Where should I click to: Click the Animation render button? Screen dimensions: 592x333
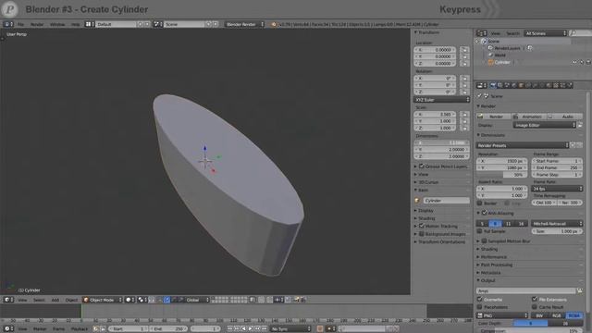[x=528, y=117]
